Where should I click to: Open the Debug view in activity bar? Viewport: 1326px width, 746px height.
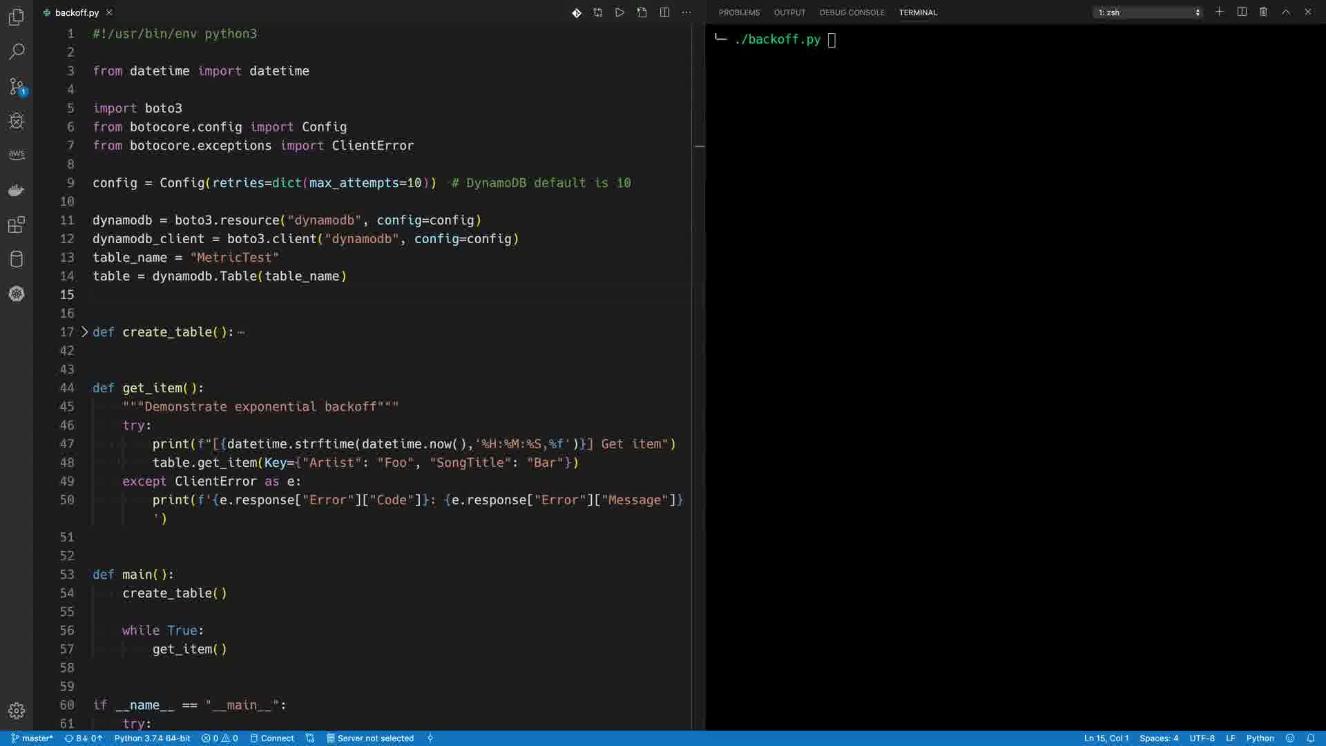coord(17,121)
